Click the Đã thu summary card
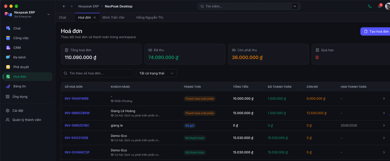This screenshot has height=161, width=390. tap(185, 54)
